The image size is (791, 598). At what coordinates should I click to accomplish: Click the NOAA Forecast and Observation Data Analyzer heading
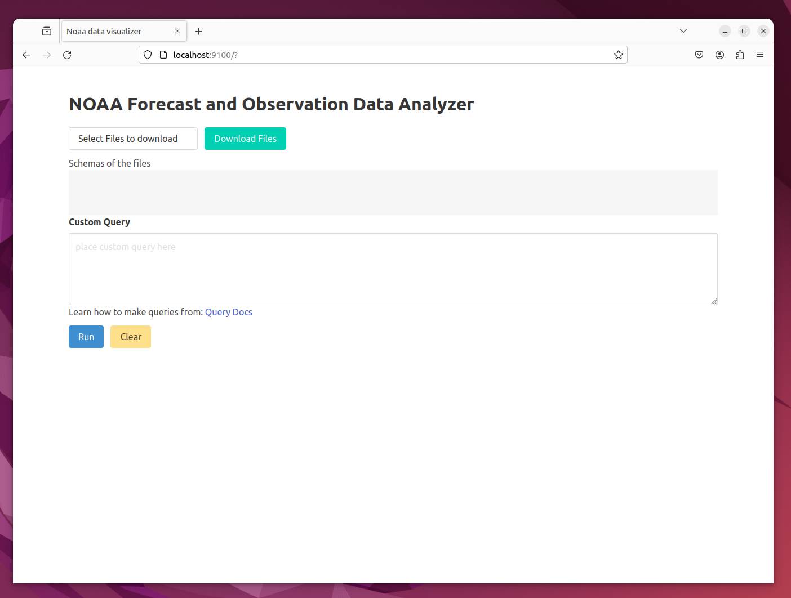(272, 104)
